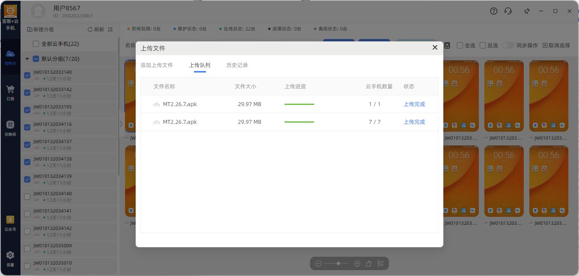Screen dimensions: 579x276
Task: Collapse the 默认分组(7/20) group arrow
Action: click(27, 59)
